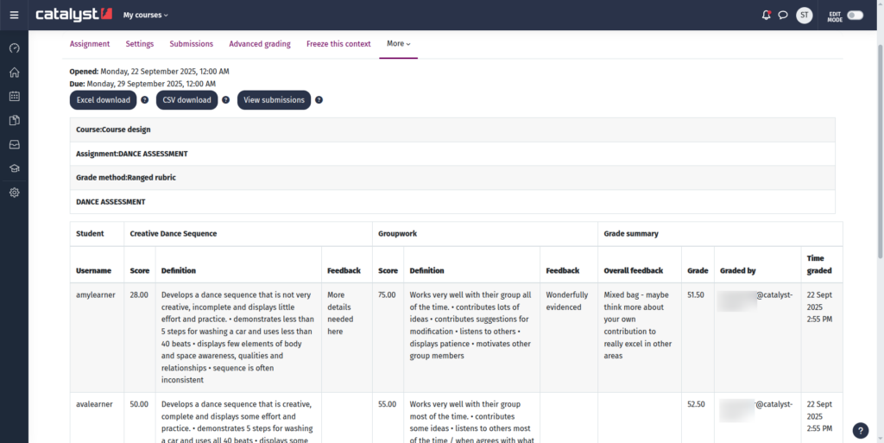
Task: Click Grade method:Ranged rubric row
Action: tap(452, 178)
